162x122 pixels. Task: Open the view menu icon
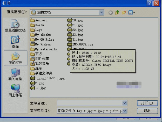pos(131,13)
